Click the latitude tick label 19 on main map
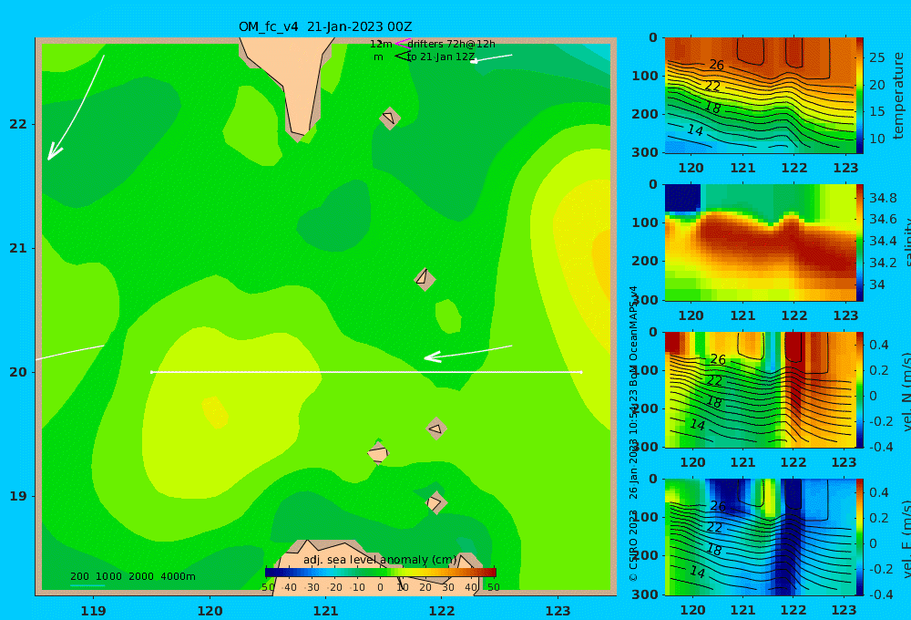The height and width of the screenshot is (620, 911). [x=18, y=496]
